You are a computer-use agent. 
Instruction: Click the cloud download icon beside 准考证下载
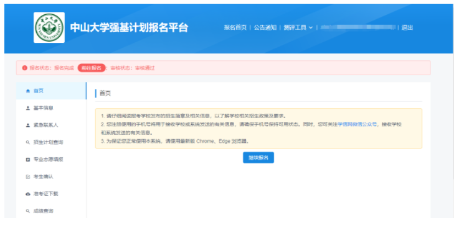(x=28, y=194)
